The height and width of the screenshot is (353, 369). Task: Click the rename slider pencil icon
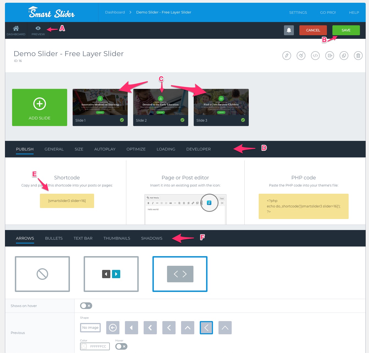click(x=287, y=56)
